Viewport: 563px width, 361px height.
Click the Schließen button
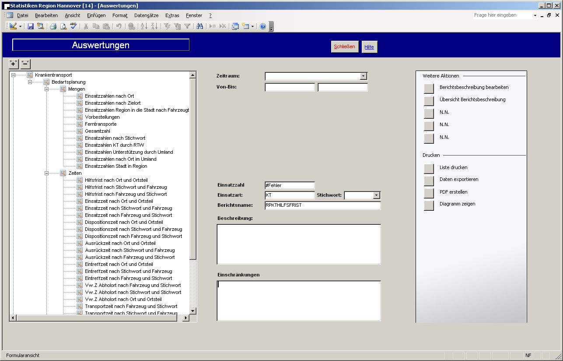click(x=345, y=46)
